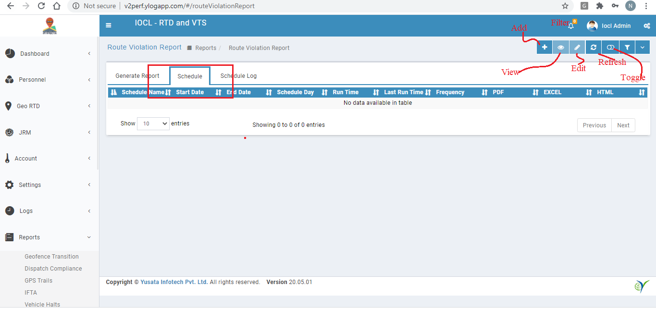656x310 pixels.
Task: Click the key password manager icon
Action: coord(615,6)
